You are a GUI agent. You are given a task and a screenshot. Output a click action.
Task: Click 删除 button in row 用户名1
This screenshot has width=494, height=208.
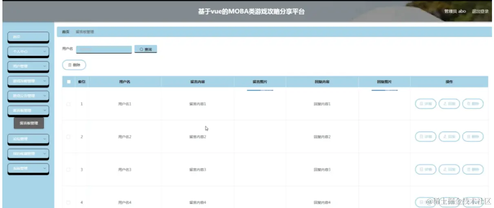tap(473, 104)
